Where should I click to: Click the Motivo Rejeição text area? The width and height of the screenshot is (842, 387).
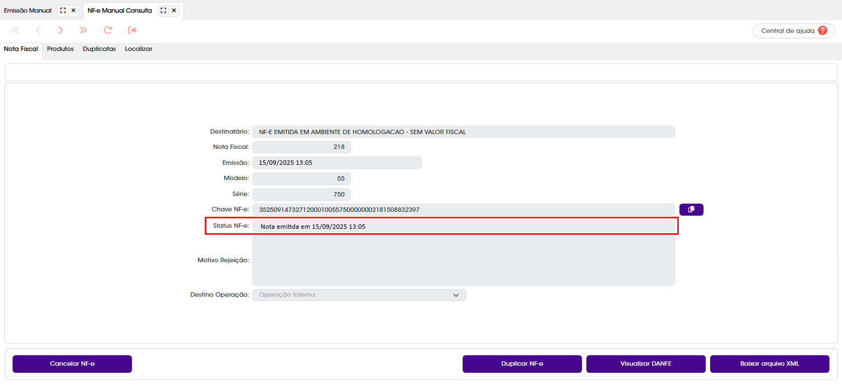pos(463,261)
